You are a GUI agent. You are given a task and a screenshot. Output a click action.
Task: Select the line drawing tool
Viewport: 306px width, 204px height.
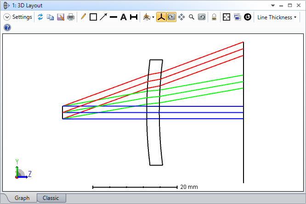tap(113, 17)
